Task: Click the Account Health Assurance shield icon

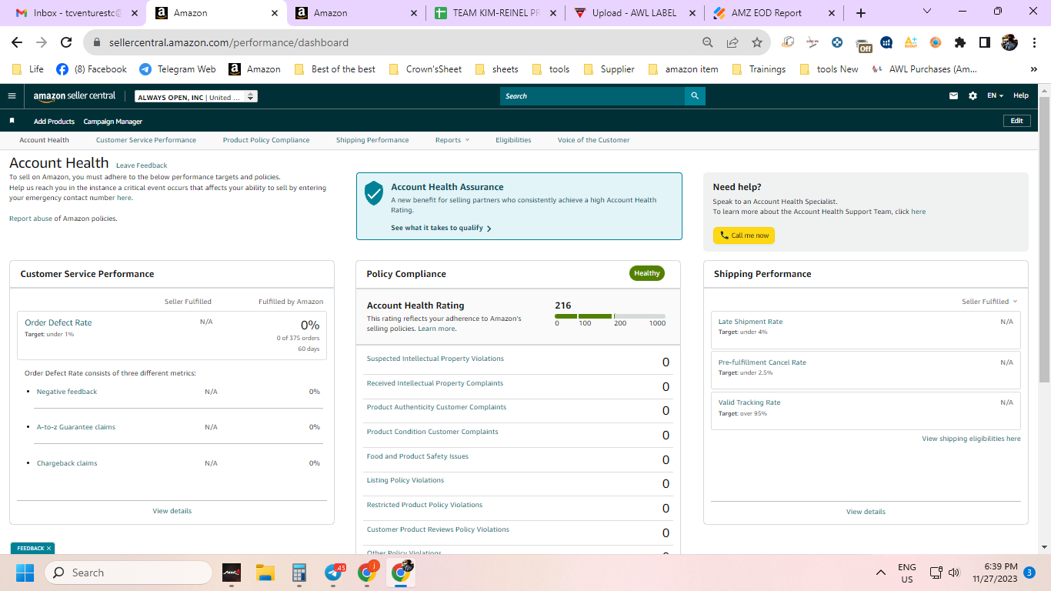Action: click(374, 193)
